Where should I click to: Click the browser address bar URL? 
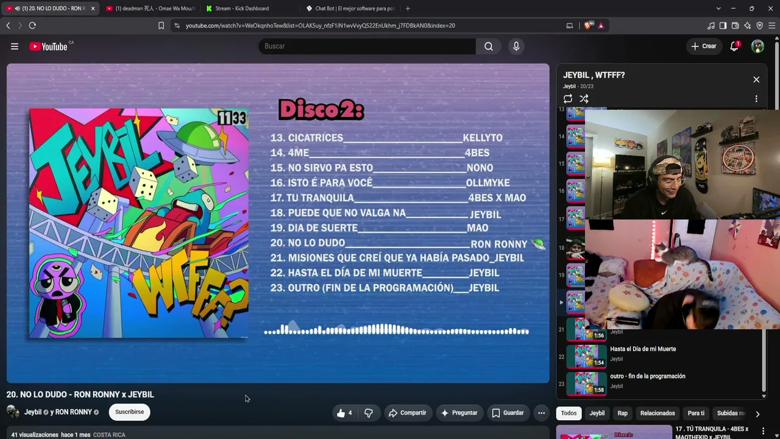pyautogui.click(x=321, y=26)
